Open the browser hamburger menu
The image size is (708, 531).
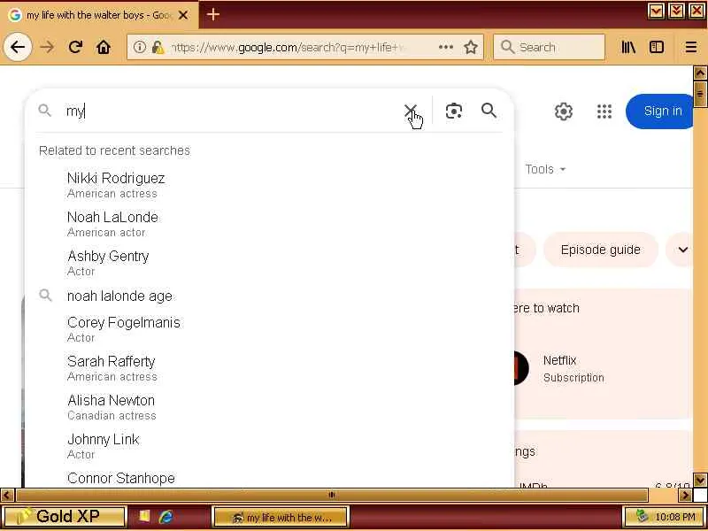(x=691, y=47)
